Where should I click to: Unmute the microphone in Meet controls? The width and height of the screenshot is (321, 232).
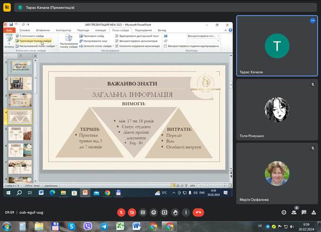pyautogui.click(x=121, y=213)
